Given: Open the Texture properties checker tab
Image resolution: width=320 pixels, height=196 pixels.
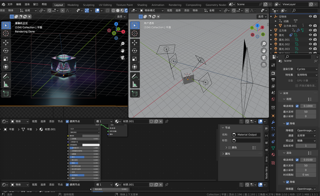Looking at the screenshot, I should pyautogui.click(x=273, y=163).
